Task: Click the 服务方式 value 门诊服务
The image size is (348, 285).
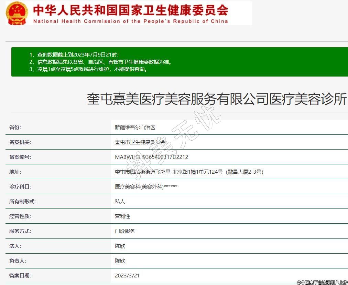Action: coord(125,231)
